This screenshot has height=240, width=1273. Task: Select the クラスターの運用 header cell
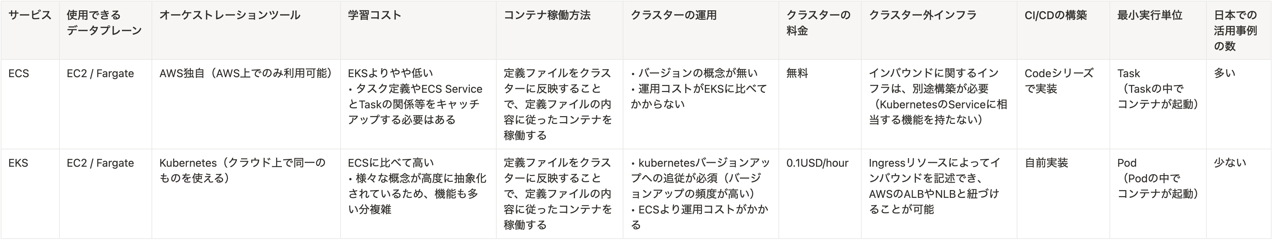701,30
